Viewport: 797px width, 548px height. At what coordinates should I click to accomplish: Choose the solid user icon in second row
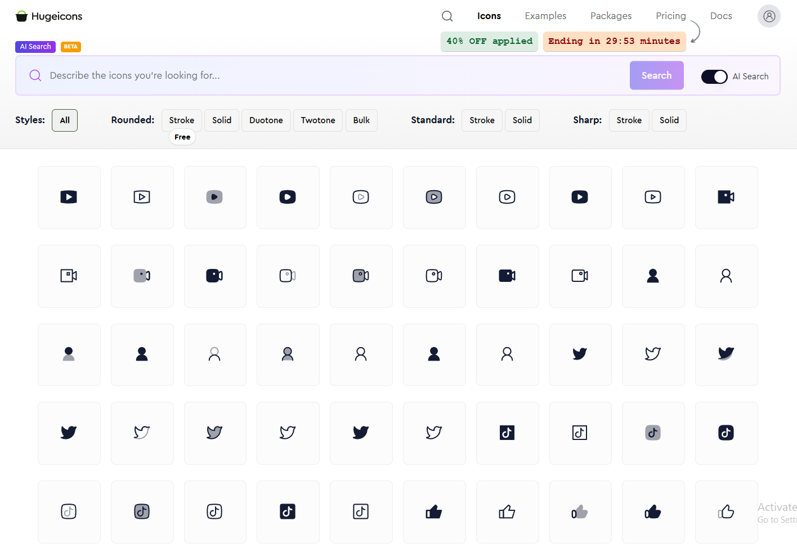point(653,276)
